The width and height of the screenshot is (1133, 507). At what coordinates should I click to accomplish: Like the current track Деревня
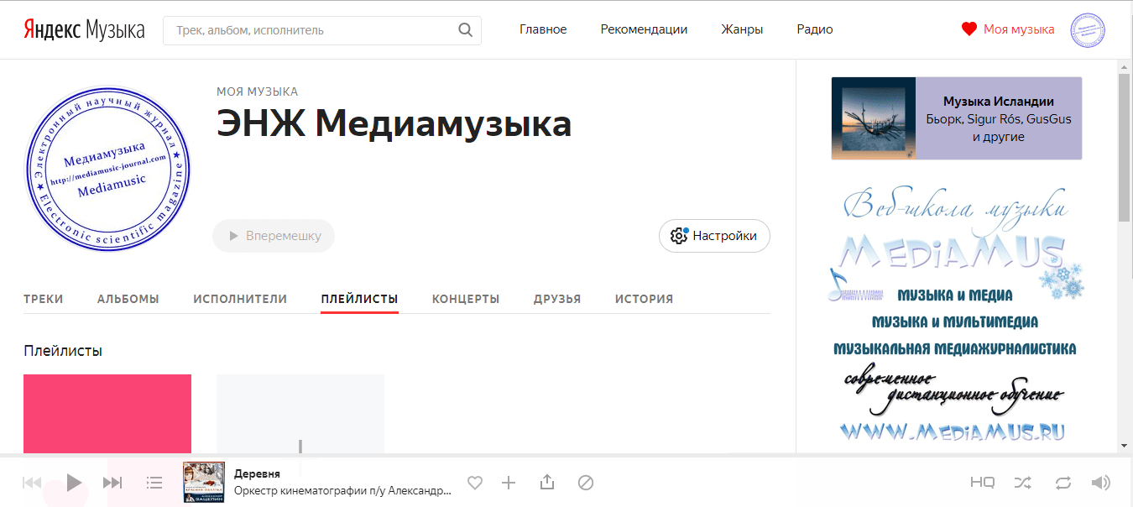[475, 483]
